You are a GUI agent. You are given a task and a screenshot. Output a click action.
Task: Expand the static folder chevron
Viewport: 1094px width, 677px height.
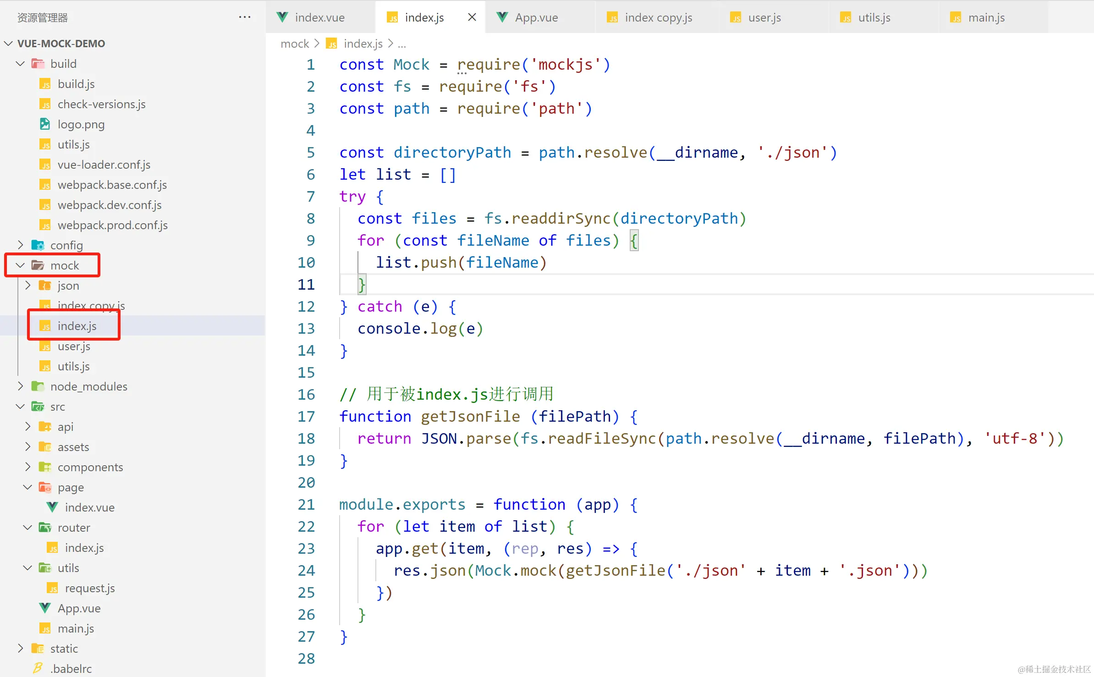20,649
